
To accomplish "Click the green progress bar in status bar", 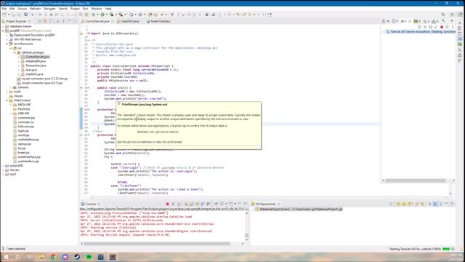I will point(446,249).
